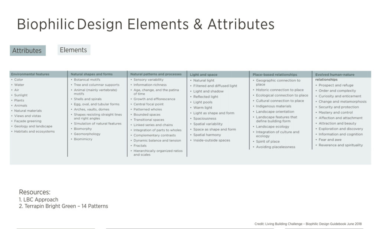Select the Resources heading

pyautogui.click(x=32, y=192)
